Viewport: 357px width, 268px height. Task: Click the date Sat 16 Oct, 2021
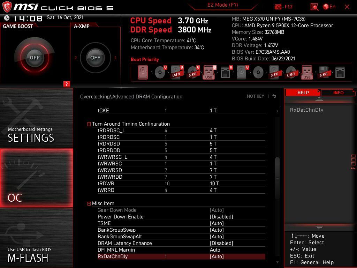pos(65,17)
